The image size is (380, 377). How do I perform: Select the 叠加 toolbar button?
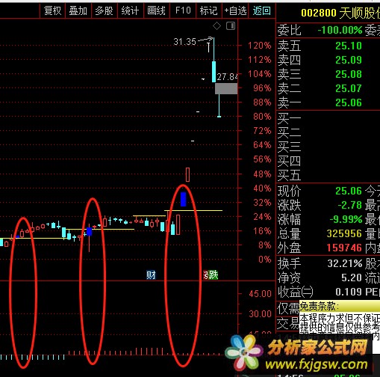click(x=78, y=10)
